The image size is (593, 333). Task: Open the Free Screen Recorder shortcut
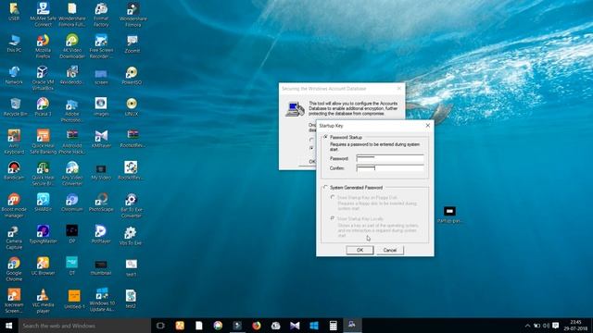(101, 46)
